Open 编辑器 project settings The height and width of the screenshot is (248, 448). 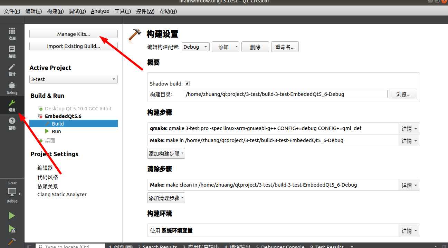[45, 168]
